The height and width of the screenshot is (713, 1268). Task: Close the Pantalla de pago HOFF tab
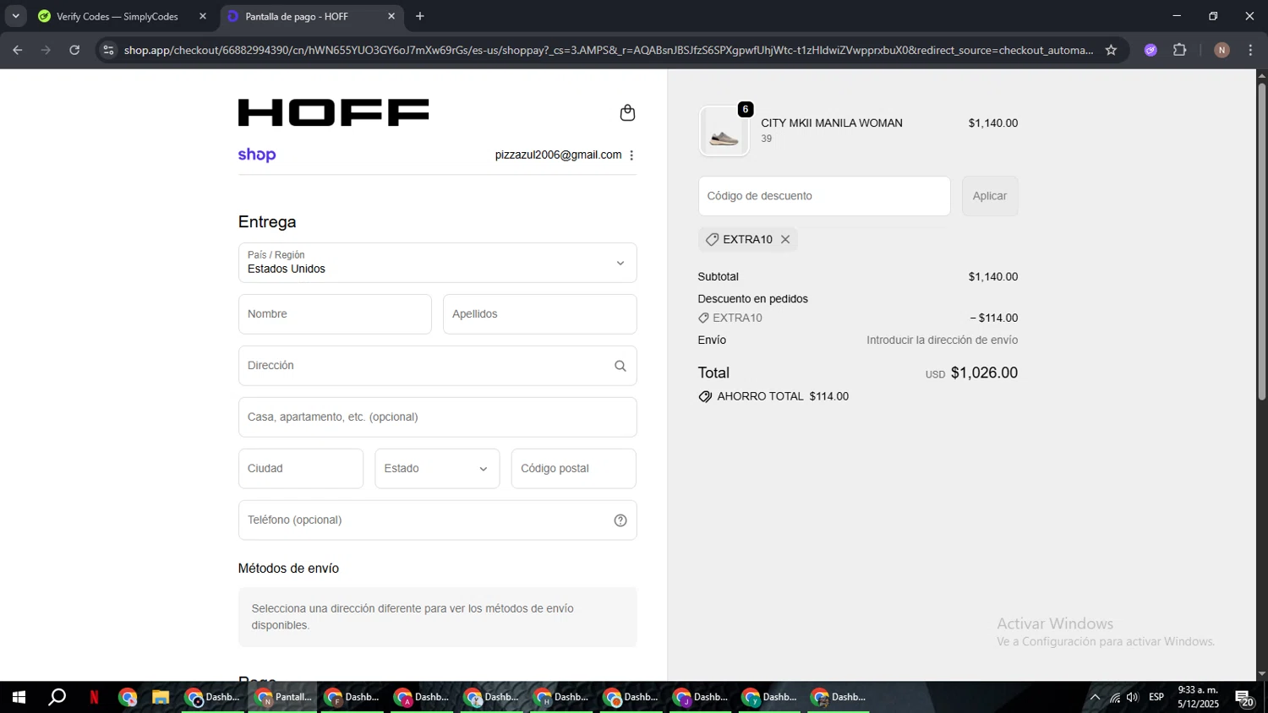[x=391, y=16]
